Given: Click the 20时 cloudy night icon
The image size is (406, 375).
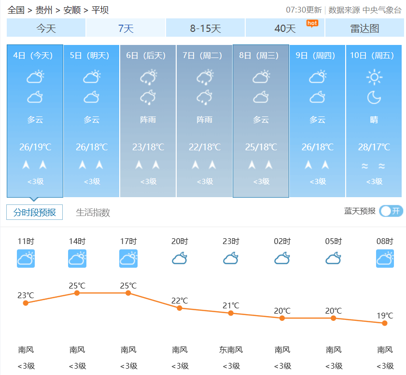Looking at the screenshot, I should (180, 259).
